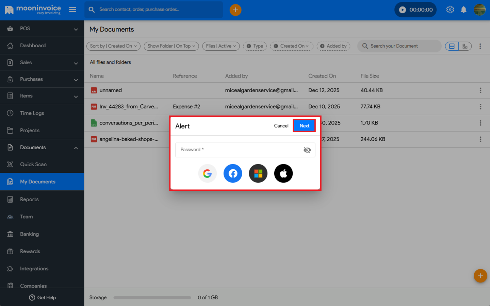The image size is (490, 306).
Task: Click the Storage usage progress bar
Action: point(152,297)
